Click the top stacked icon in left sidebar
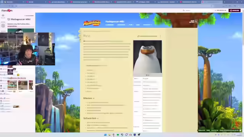 (3, 15)
